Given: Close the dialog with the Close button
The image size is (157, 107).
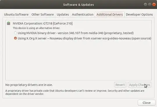Looking at the screenshot, I should pos(147,103).
